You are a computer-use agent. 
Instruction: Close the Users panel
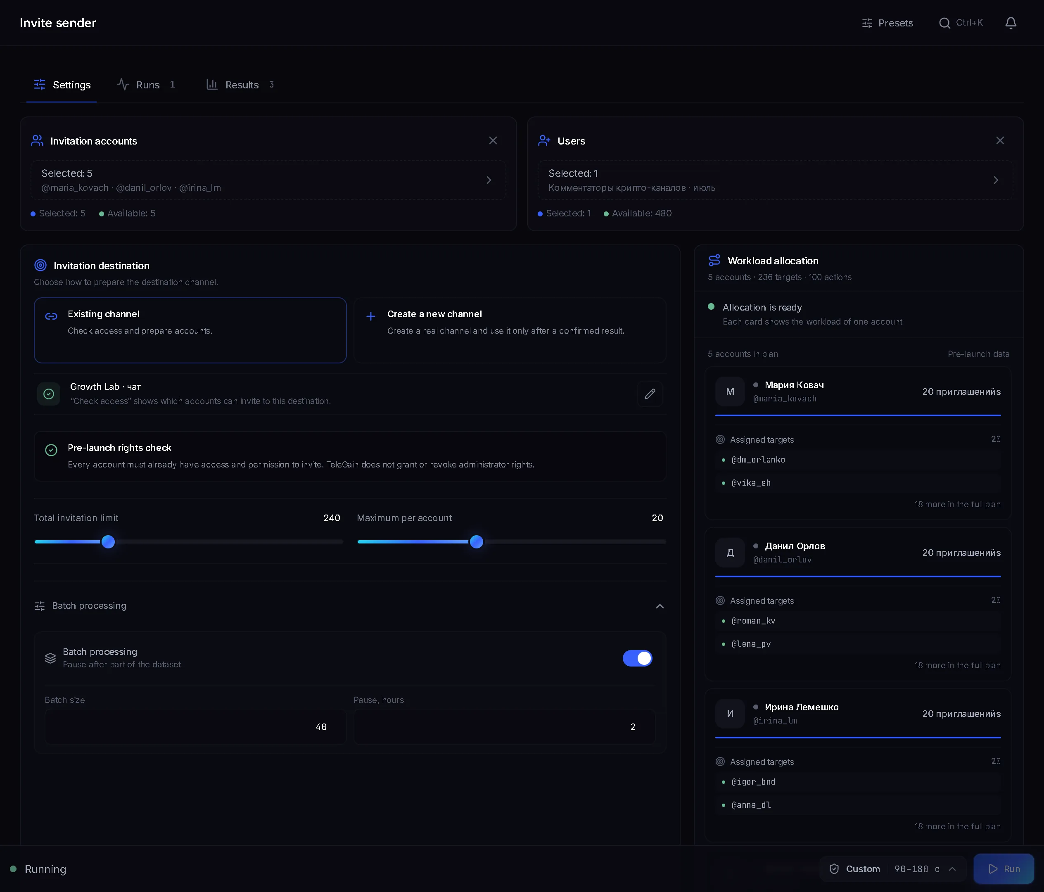tap(1000, 140)
